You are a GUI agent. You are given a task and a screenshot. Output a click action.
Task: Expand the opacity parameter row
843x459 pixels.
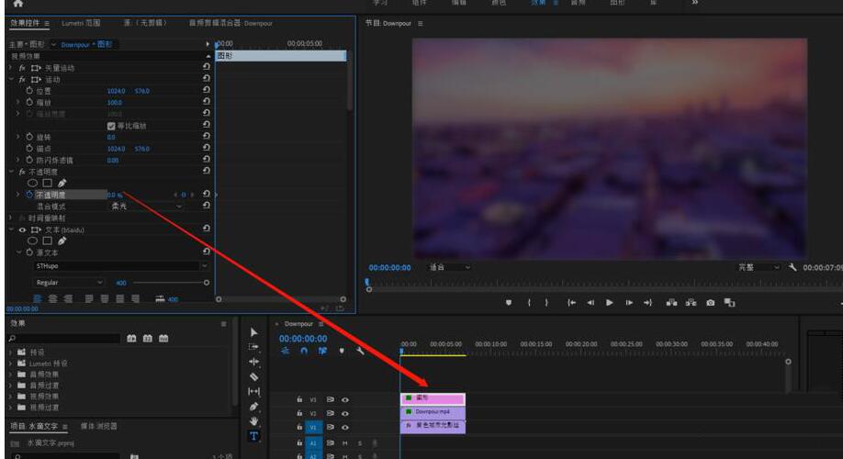17,195
